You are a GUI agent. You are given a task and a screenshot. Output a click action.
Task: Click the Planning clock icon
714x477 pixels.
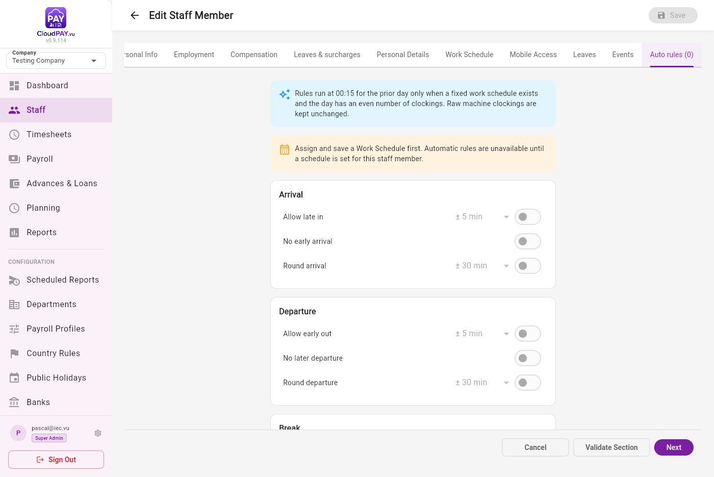tap(14, 208)
